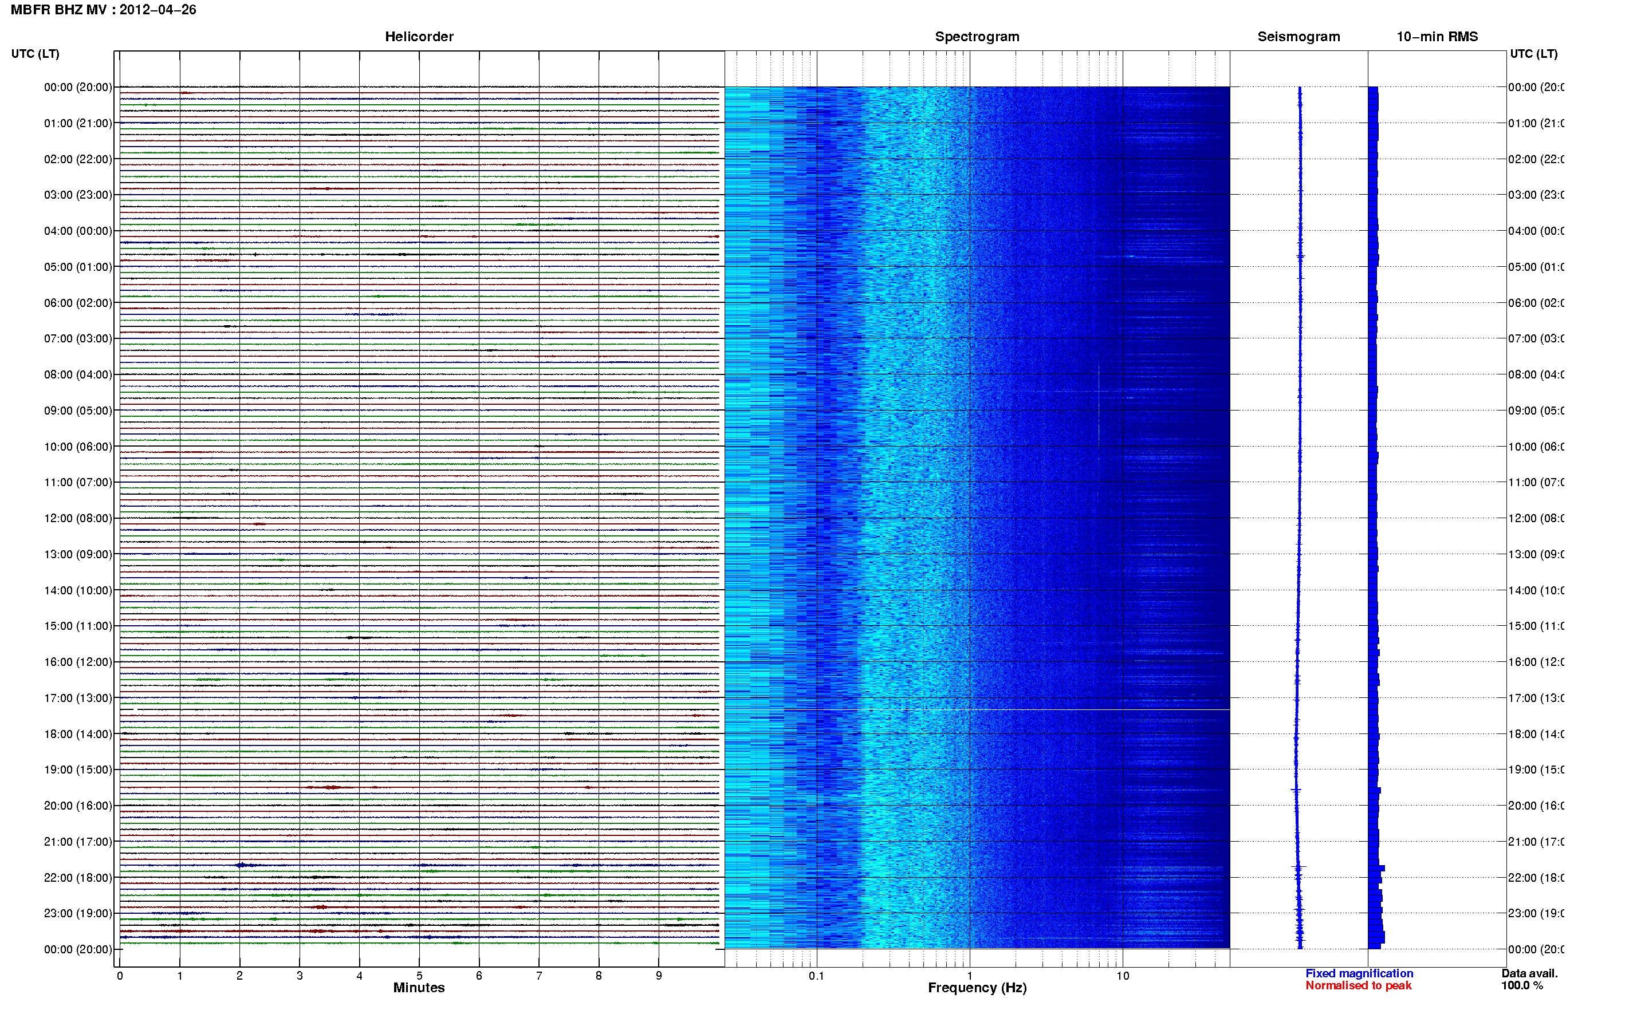Viewport: 1629px width, 1018px height.
Task: Select left-axis time label '21:00 (17:00)'
Action: click(x=78, y=842)
